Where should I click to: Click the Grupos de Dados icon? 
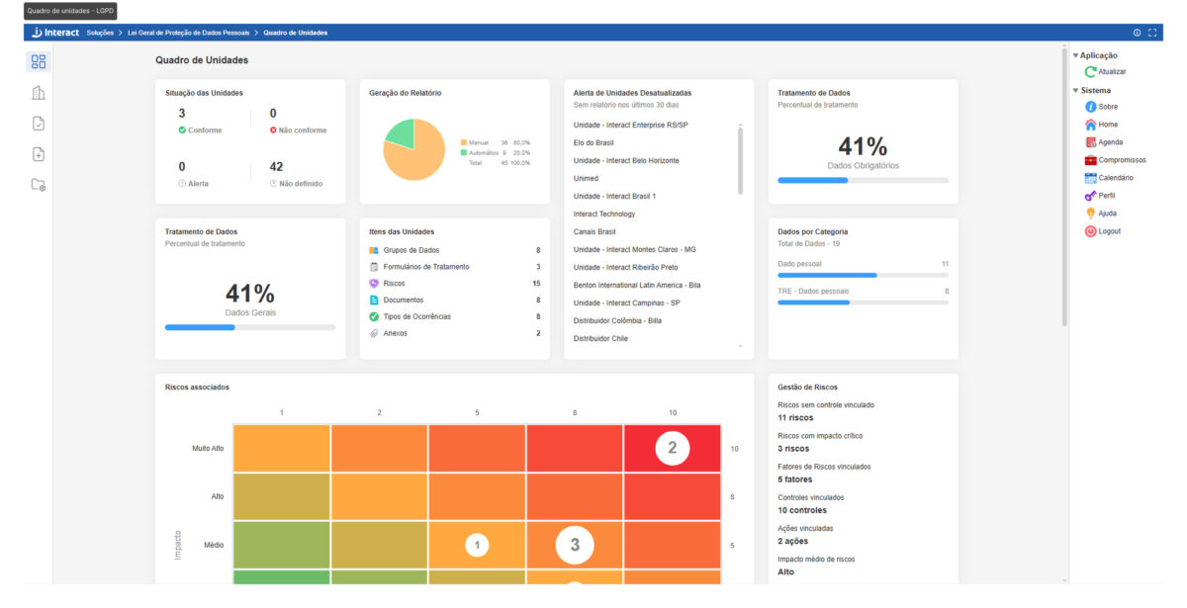coord(374,250)
